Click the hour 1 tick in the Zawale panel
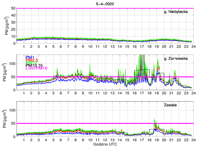The width and height of the screenshot is (197, 147). pyautogui.click(x=24, y=140)
